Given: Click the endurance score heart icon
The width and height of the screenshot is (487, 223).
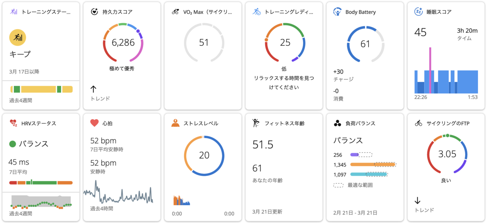Looking at the screenshot, I should point(95,12).
